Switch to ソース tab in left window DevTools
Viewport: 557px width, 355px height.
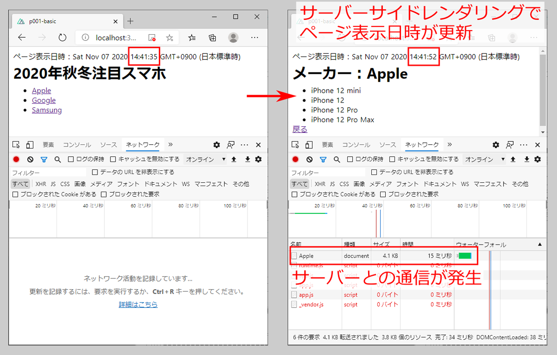109,145
